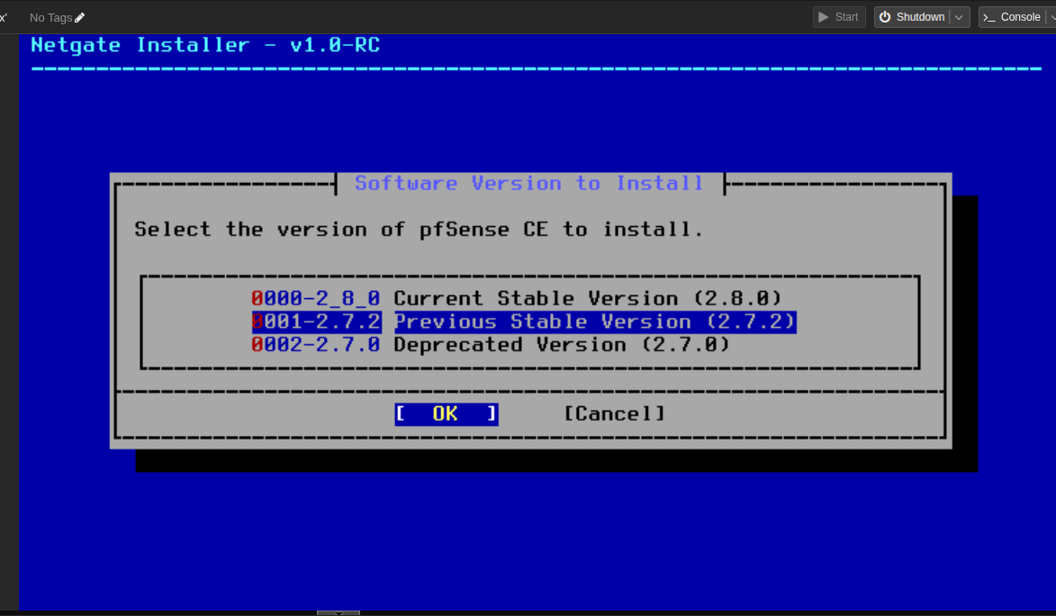Click the Netgate Installer header text
The image size is (1056, 616).
coord(204,44)
